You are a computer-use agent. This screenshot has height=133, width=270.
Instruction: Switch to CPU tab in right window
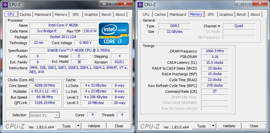(146, 14)
